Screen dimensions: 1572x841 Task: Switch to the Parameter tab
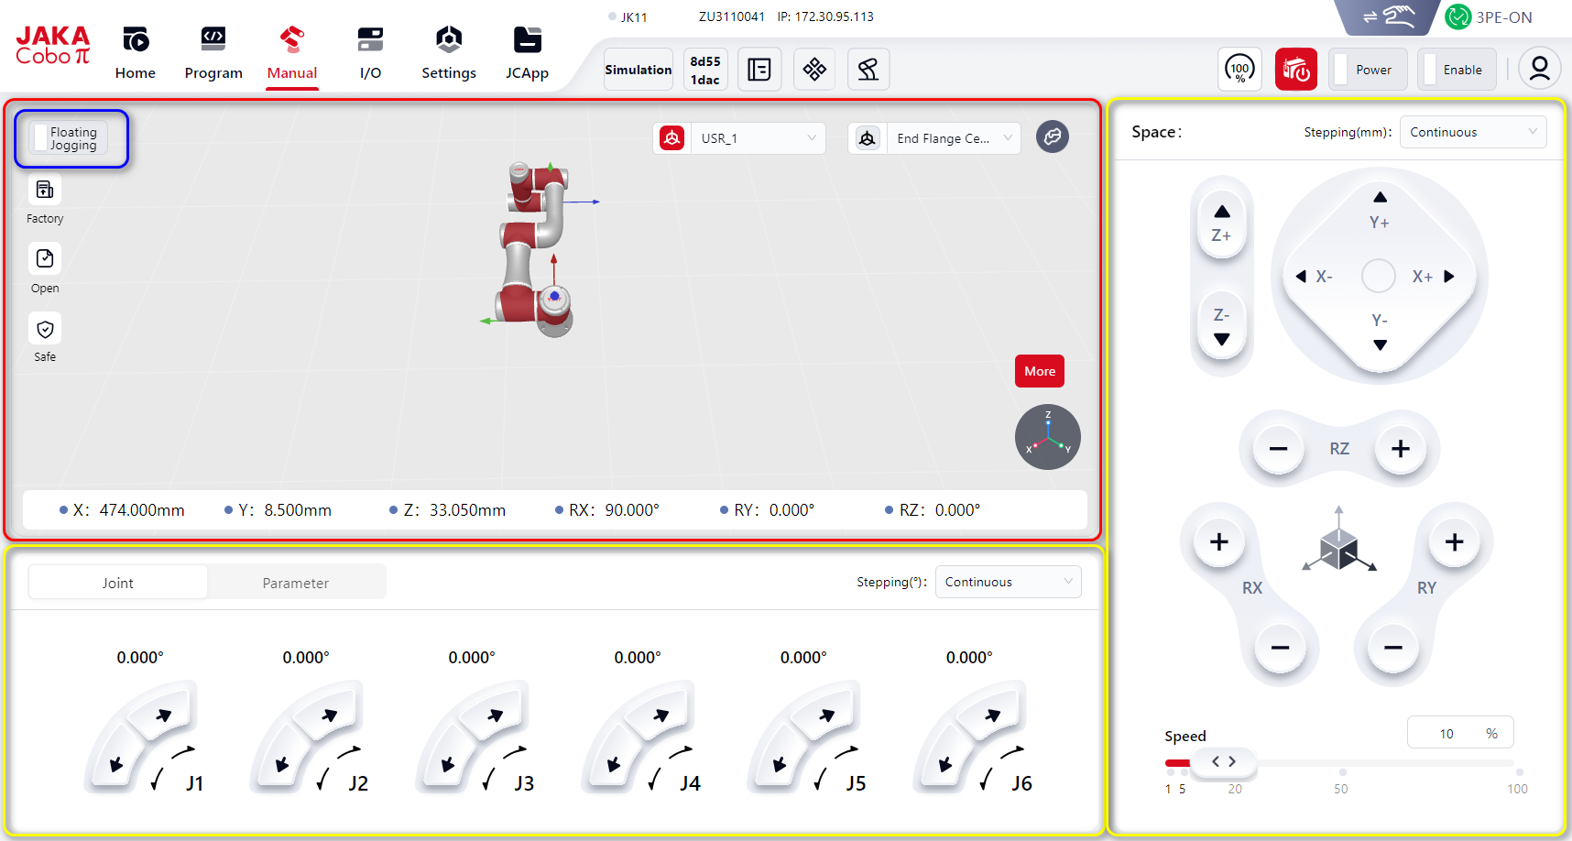[295, 583]
